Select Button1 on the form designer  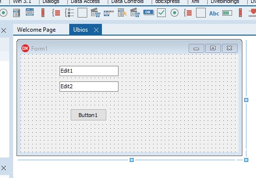point(88,115)
